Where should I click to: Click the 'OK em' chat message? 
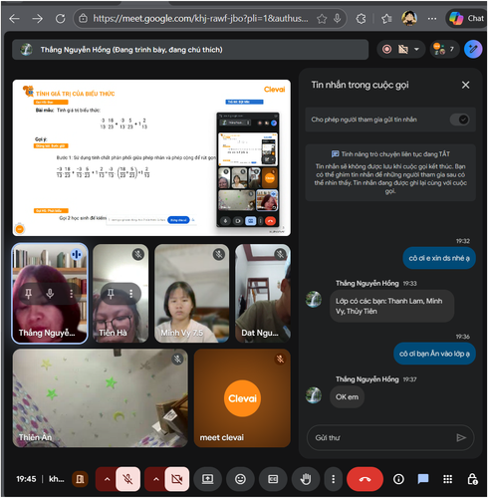click(347, 397)
